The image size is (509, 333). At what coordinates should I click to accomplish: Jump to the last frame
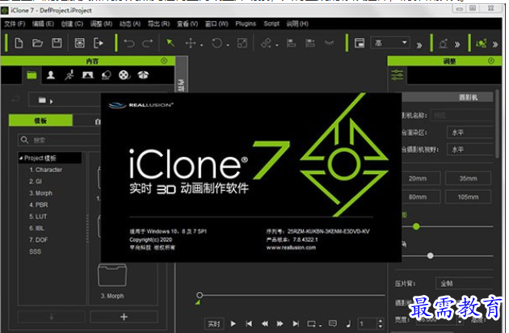(296, 323)
